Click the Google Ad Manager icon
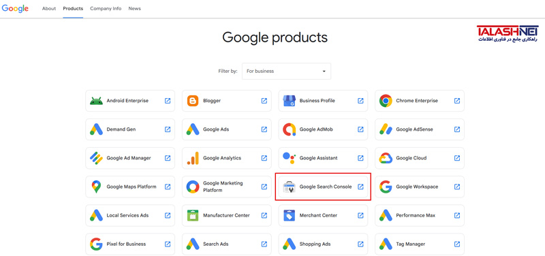Screen dimensions: 545x256 pyautogui.click(x=96, y=158)
